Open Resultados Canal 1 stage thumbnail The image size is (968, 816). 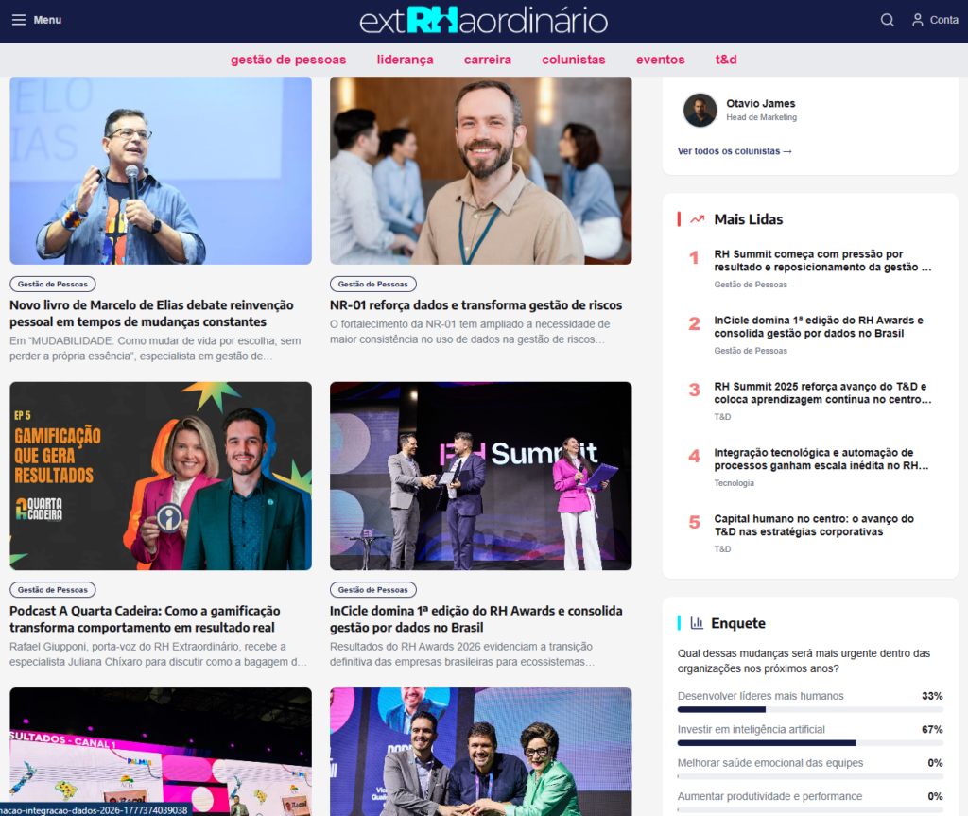pos(161,752)
